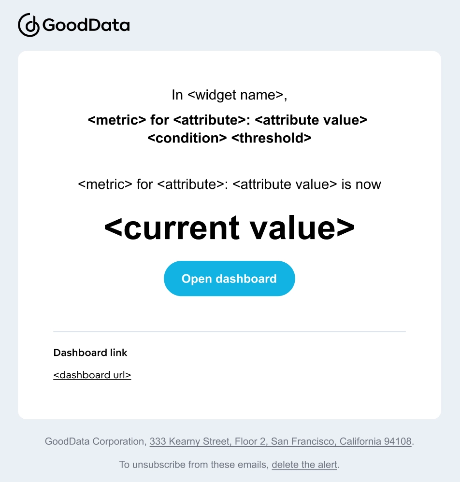Click the GoodData circular logo icon
Screen dimensions: 460x482
(29, 25)
